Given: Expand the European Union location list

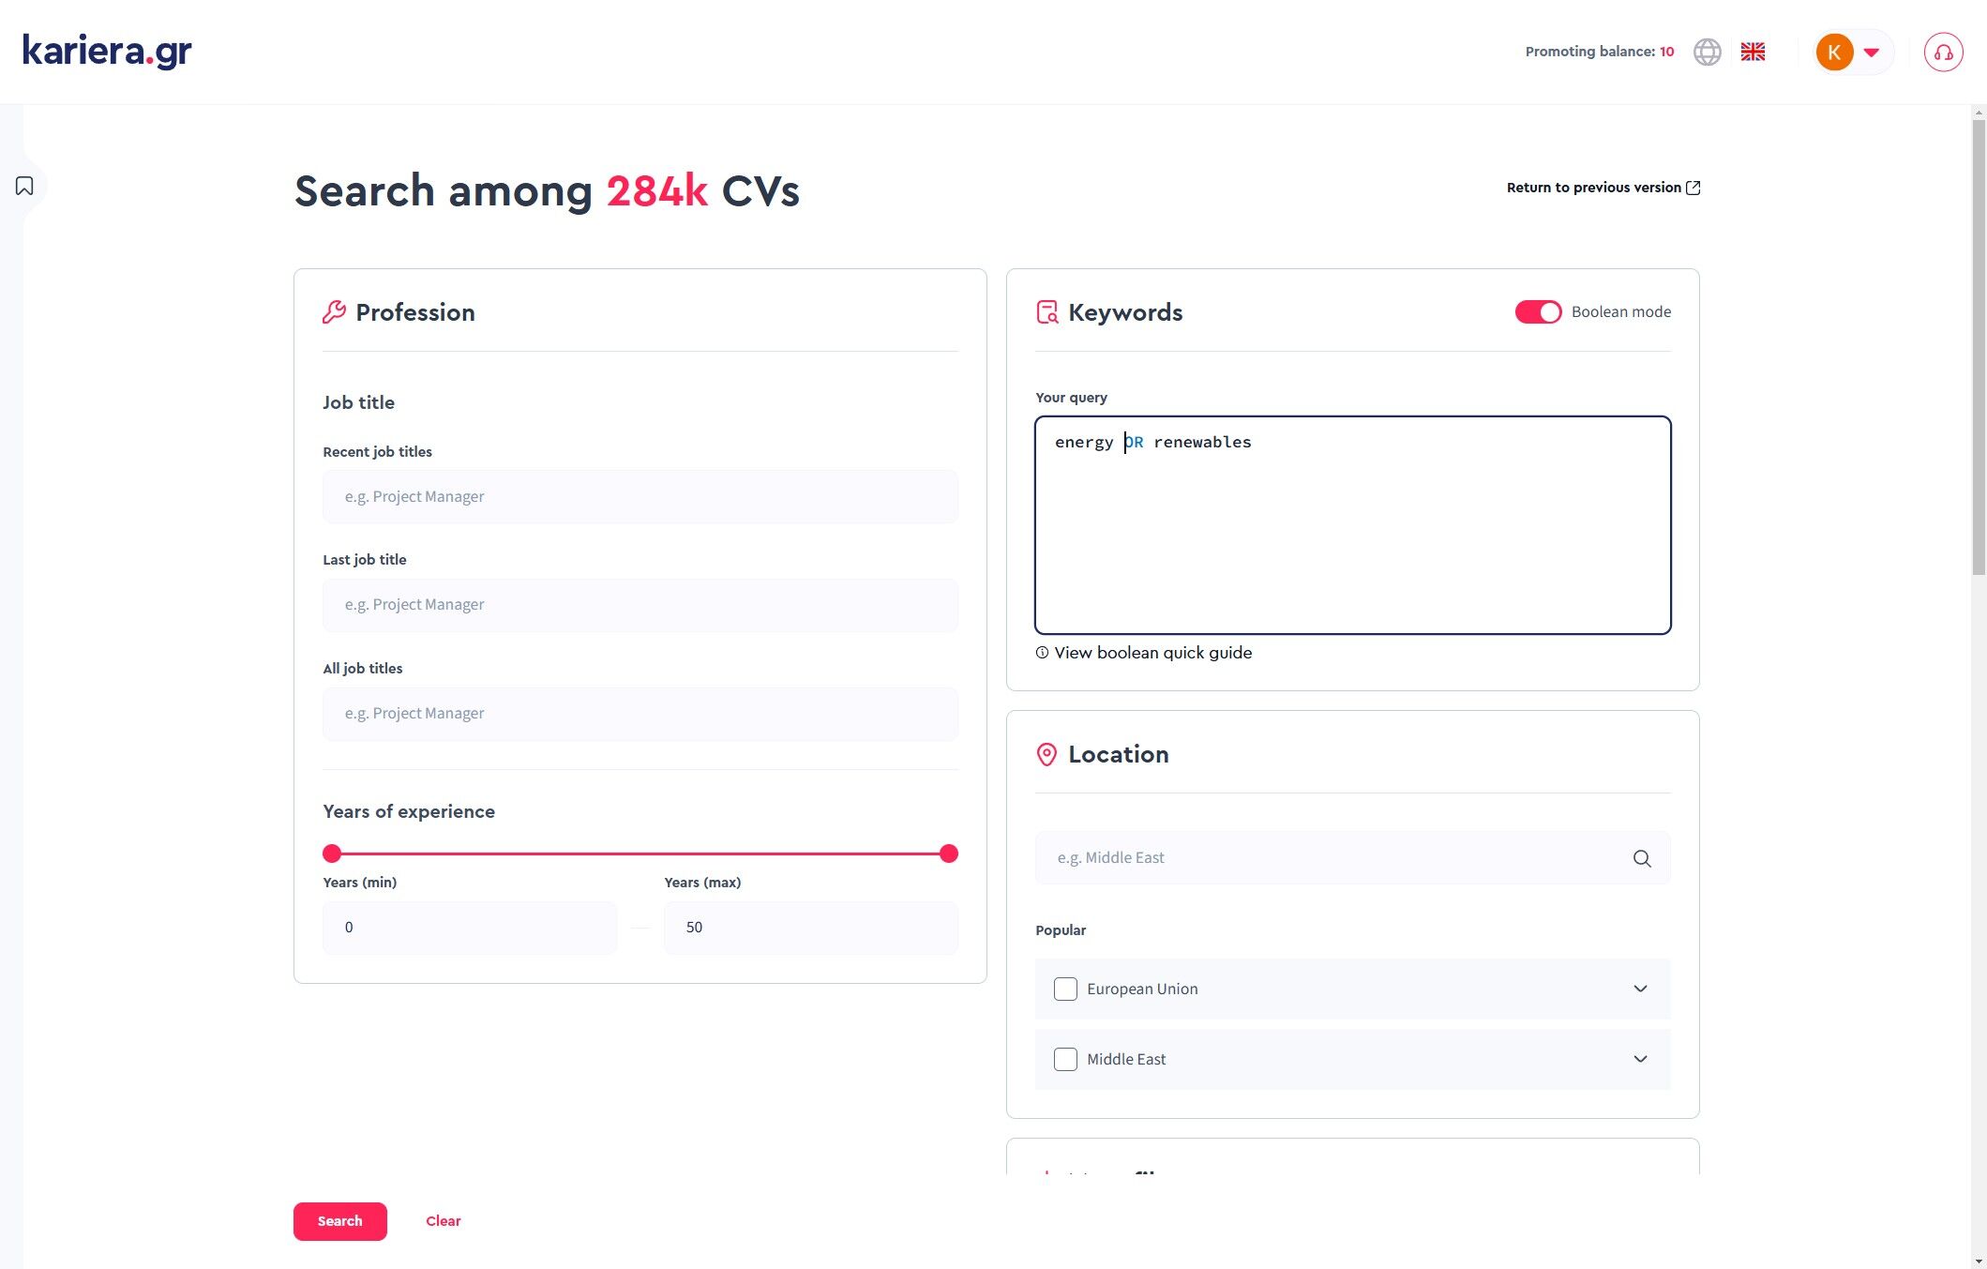Looking at the screenshot, I should point(1640,989).
